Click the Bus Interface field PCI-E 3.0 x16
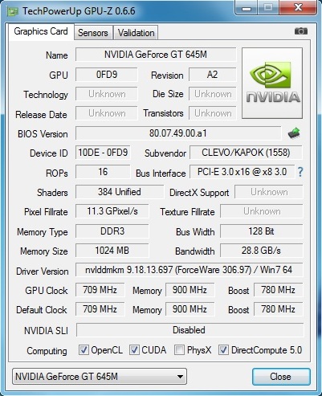 tap(242, 172)
